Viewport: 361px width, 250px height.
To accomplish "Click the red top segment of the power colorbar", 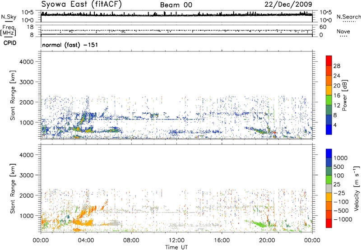I will click(x=329, y=60).
